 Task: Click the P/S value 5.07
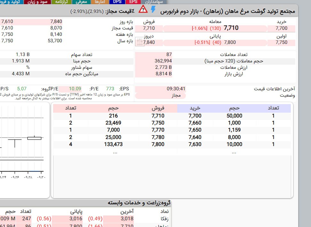pyautogui.click(x=22, y=89)
